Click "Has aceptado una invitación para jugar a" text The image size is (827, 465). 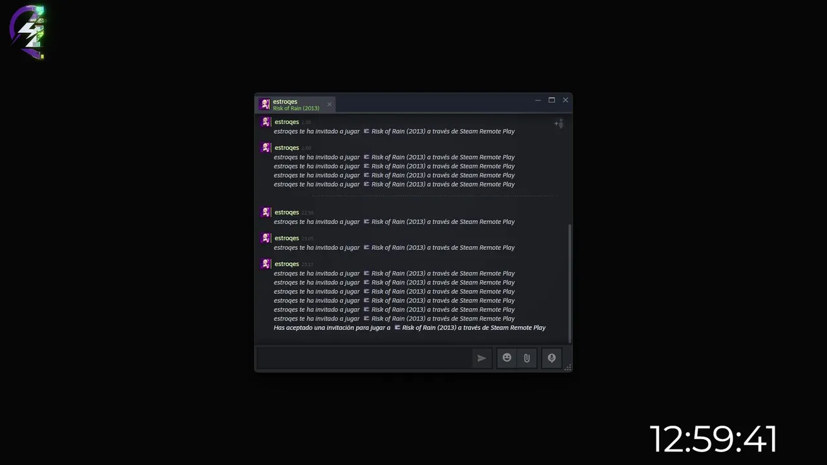pos(332,327)
